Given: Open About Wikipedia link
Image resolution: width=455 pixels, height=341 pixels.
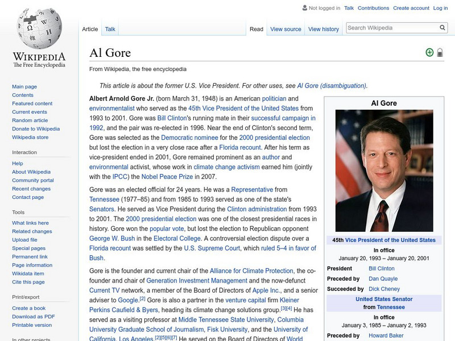Looking at the screenshot, I should (x=31, y=172).
